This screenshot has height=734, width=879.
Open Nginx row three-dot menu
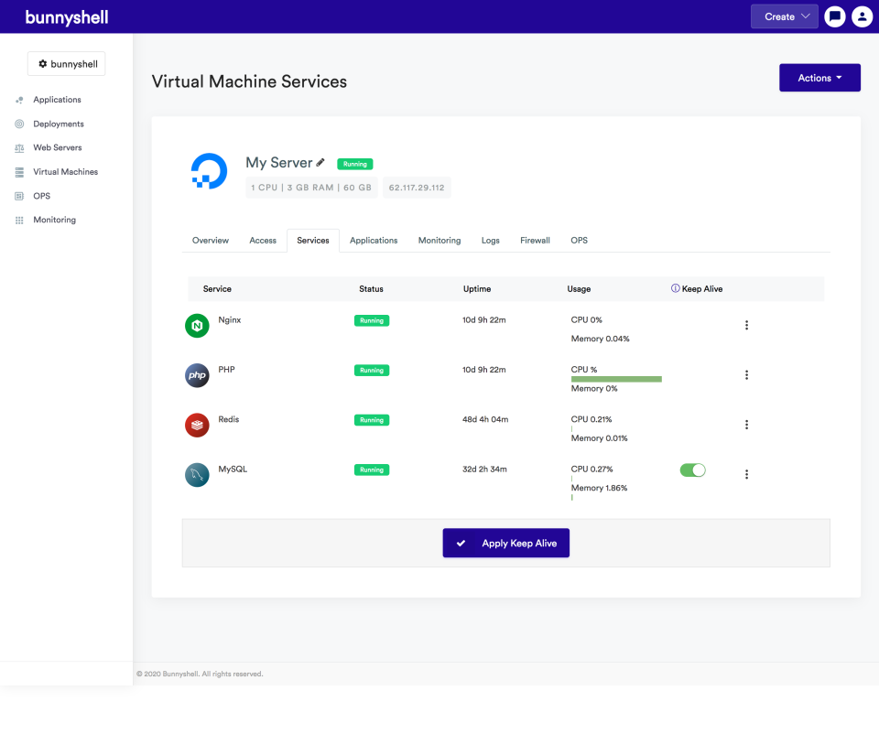tap(747, 326)
